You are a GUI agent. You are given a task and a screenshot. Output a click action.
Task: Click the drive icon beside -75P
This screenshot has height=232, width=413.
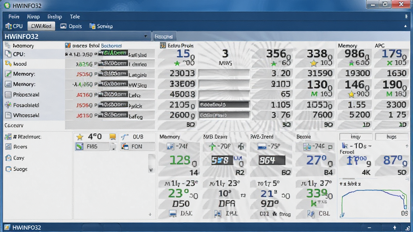tap(262, 147)
